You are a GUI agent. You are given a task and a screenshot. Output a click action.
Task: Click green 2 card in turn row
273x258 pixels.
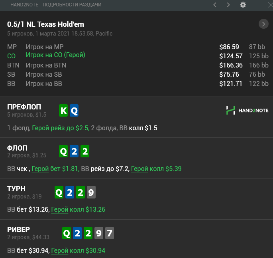pos(81,192)
